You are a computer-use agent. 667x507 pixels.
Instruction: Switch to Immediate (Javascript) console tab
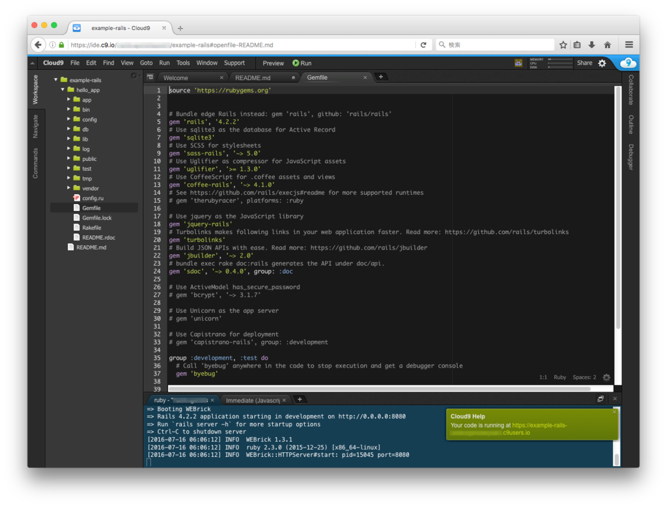pos(255,400)
